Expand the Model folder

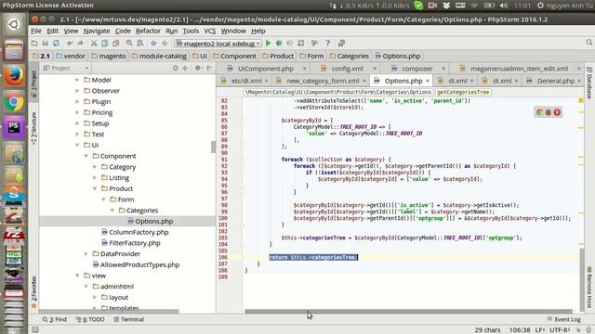(x=77, y=80)
